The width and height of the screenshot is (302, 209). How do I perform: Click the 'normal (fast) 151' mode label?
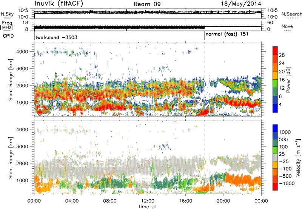(x=227, y=34)
